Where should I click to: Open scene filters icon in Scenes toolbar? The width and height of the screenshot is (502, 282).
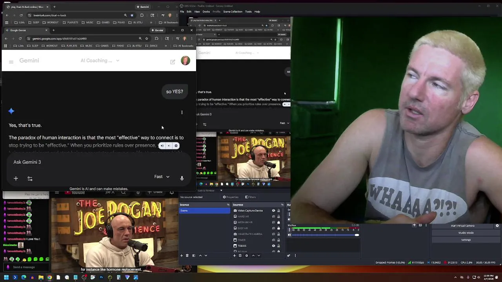pyautogui.click(x=193, y=255)
